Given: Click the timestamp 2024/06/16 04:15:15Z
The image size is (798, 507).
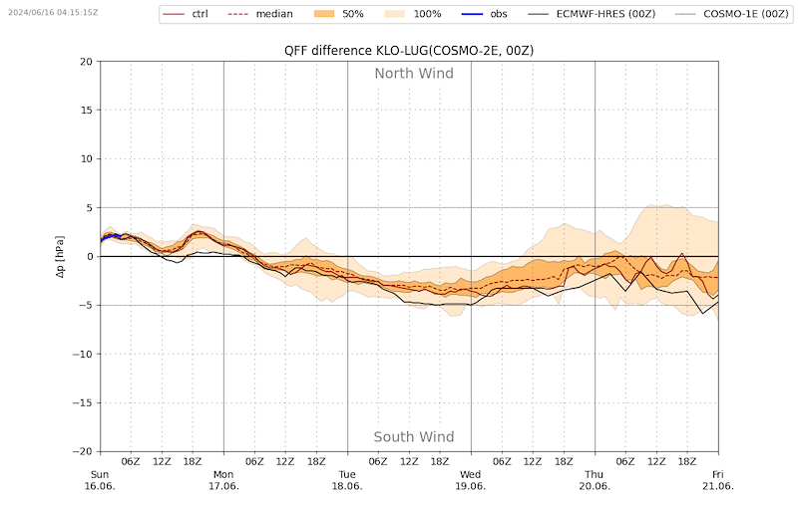Looking at the screenshot, I should [x=53, y=12].
